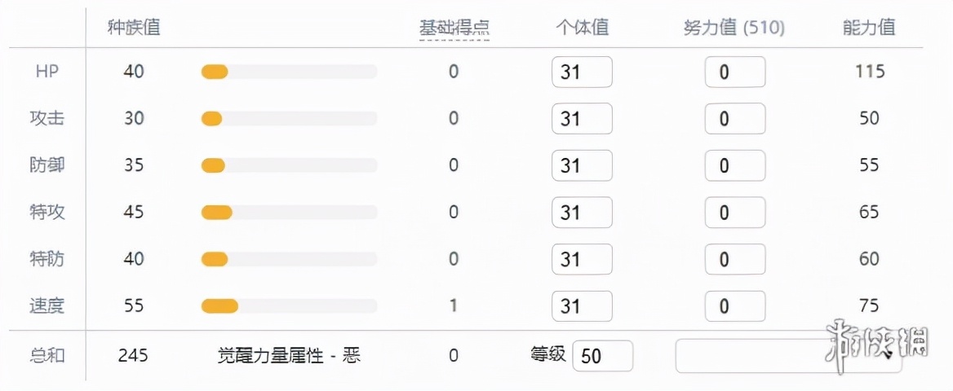This screenshot has width=953, height=391.
Task: Click the HP 努力值 input field
Action: 735,72
